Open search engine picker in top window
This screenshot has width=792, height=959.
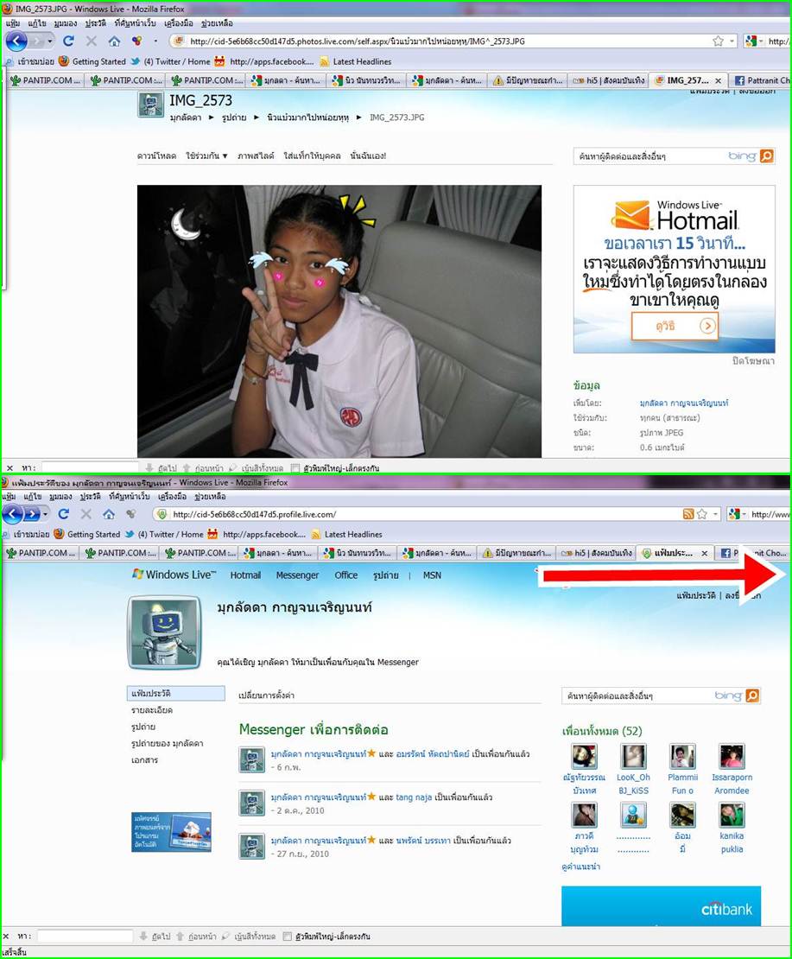click(753, 41)
